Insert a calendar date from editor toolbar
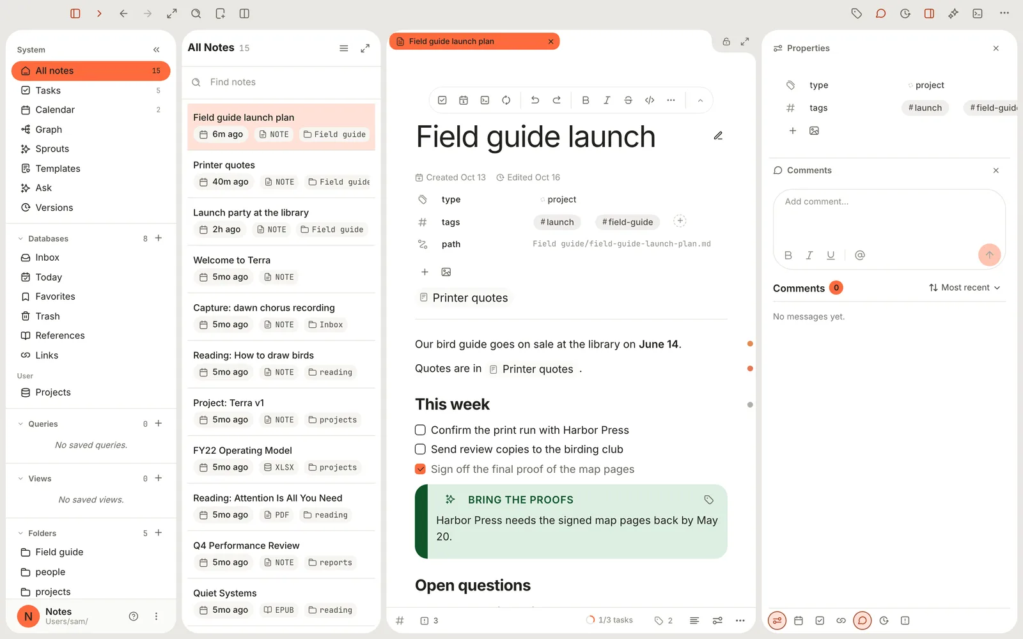The height and width of the screenshot is (639, 1023). point(464,100)
